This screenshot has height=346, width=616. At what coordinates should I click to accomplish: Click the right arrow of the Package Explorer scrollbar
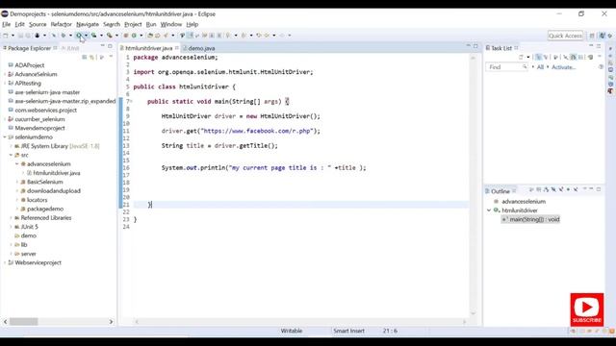111,322
